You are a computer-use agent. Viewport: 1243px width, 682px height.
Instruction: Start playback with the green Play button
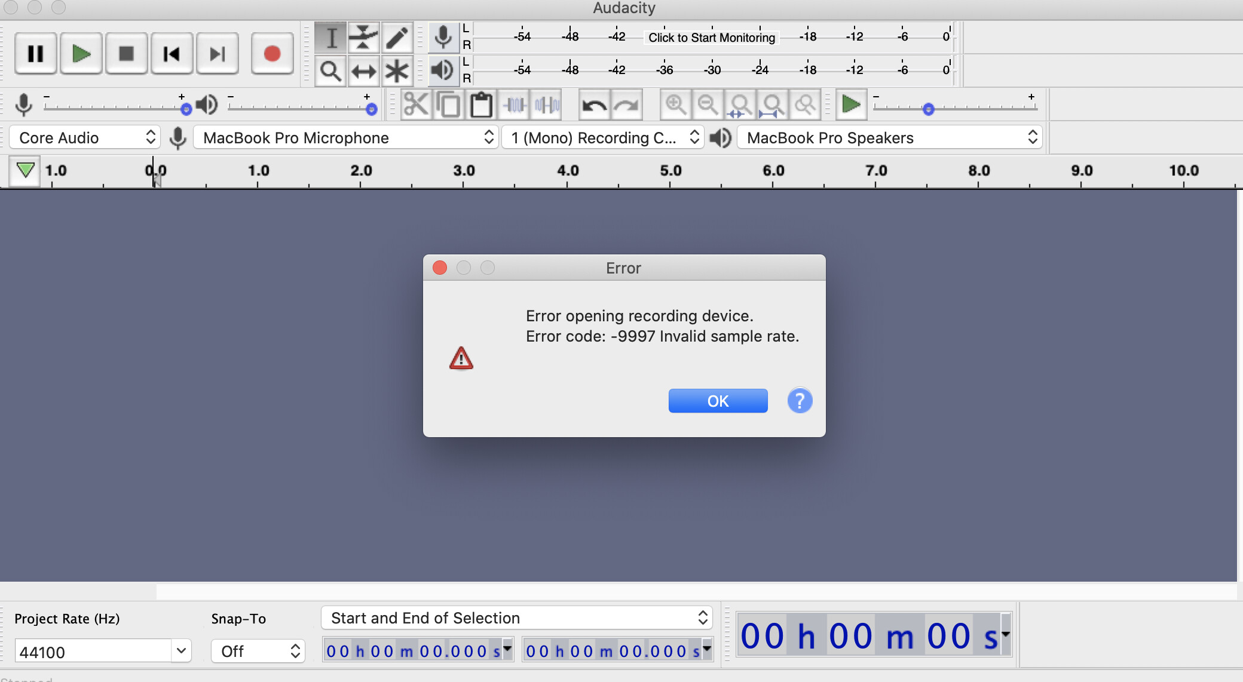click(x=81, y=54)
